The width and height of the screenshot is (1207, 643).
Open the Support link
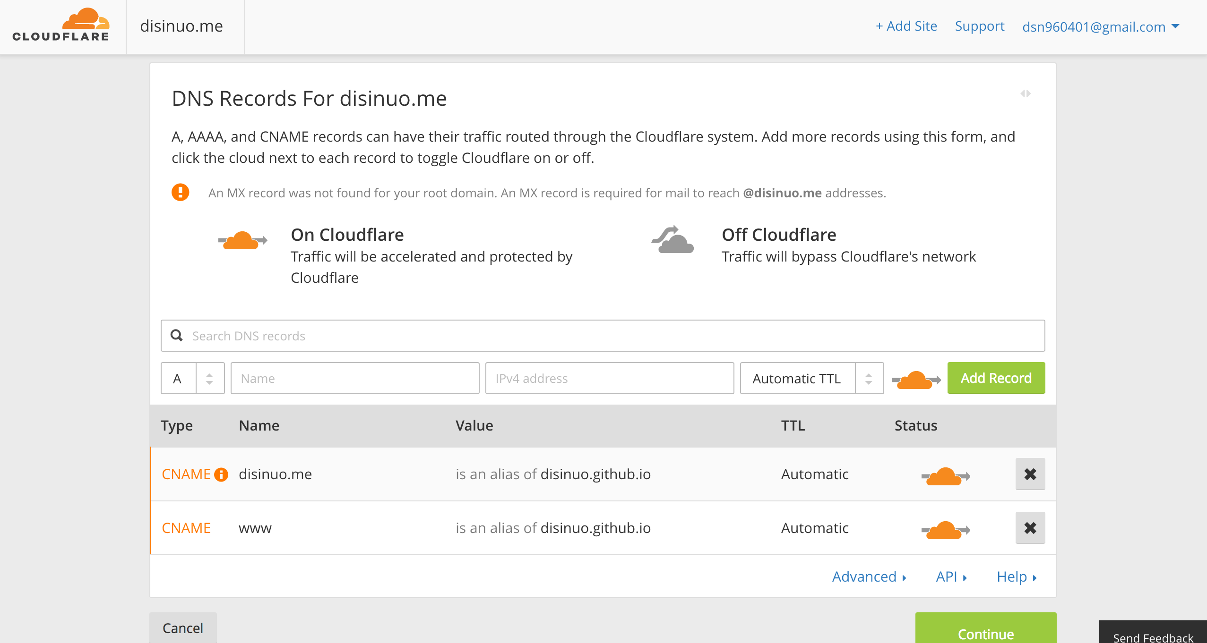[x=979, y=26]
